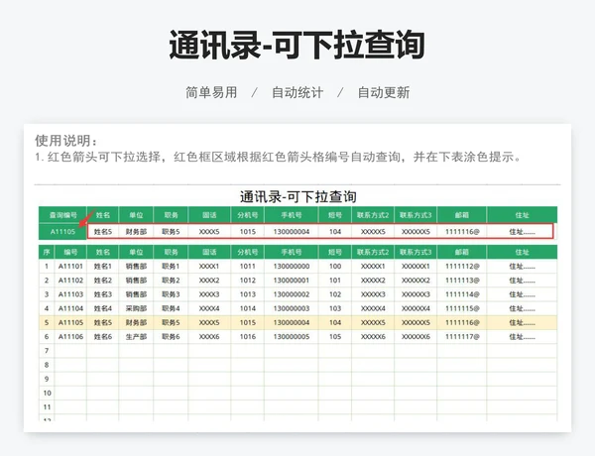The image size is (595, 456).
Task: Select short number cell 105
Action: click(x=335, y=336)
